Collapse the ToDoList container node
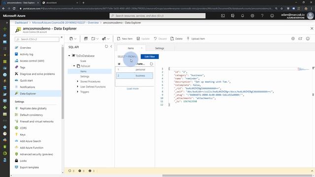This screenshot has width=315, height=177. [74, 66]
